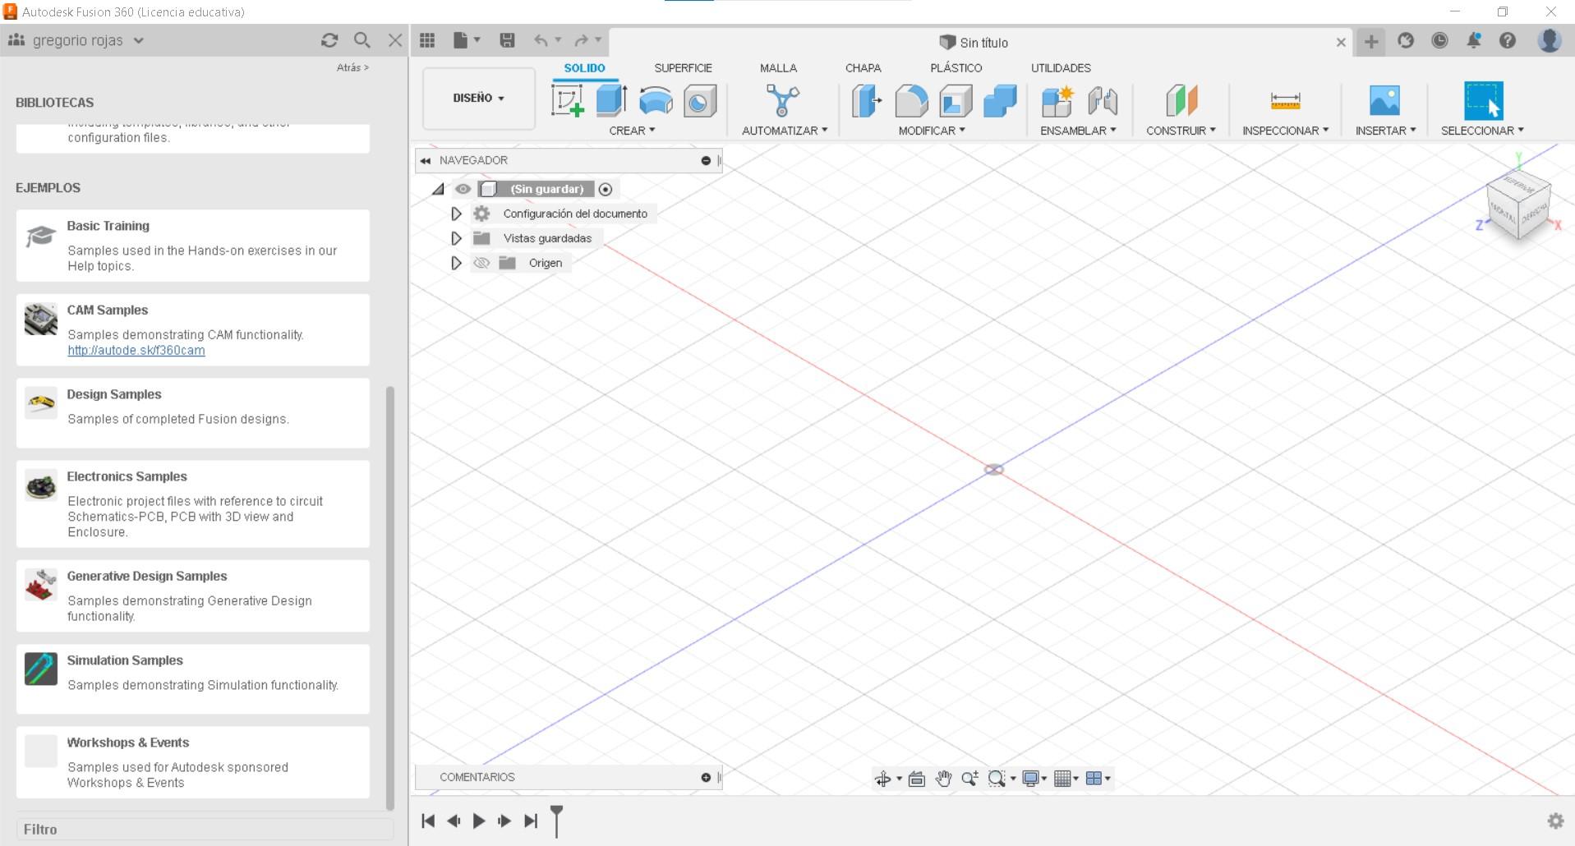Select the Measure tool
This screenshot has width=1575, height=846.
pos(1285,101)
